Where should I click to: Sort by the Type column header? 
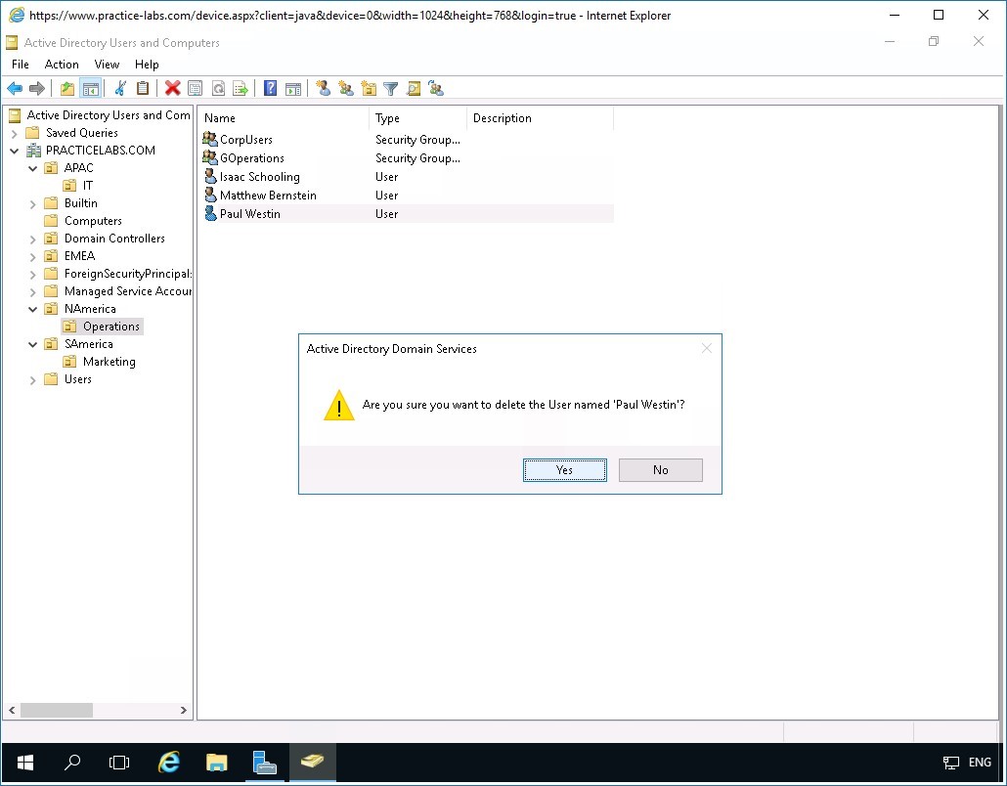[x=418, y=118]
